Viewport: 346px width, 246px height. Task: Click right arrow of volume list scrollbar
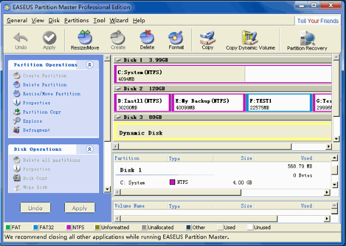(x=327, y=218)
